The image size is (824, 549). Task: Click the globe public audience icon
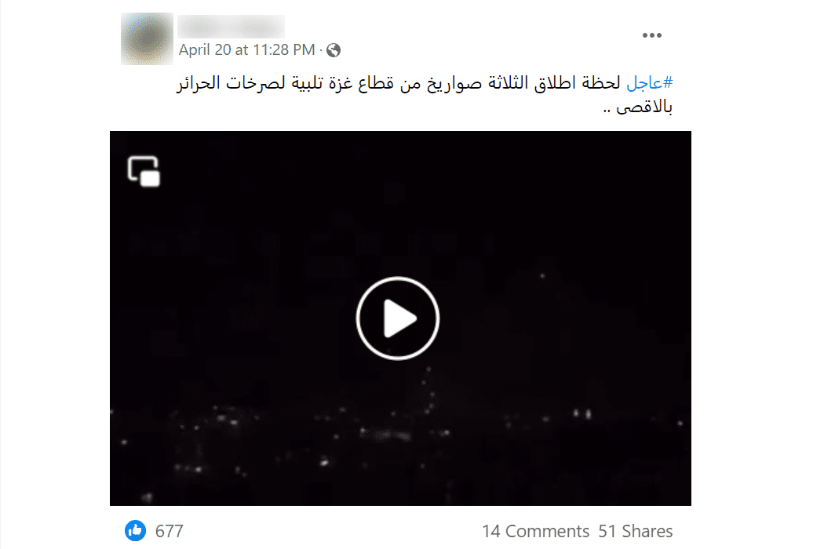[x=334, y=50]
